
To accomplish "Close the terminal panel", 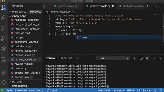I will pos(160,58).
